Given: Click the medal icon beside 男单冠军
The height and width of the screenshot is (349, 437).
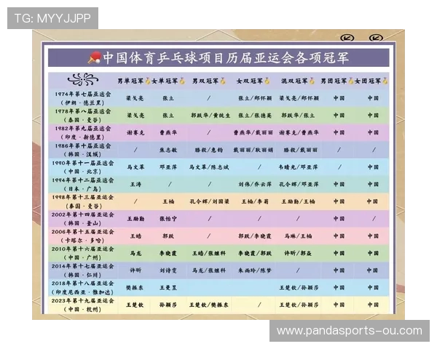Looking at the screenshot, I should pyautogui.click(x=147, y=80).
